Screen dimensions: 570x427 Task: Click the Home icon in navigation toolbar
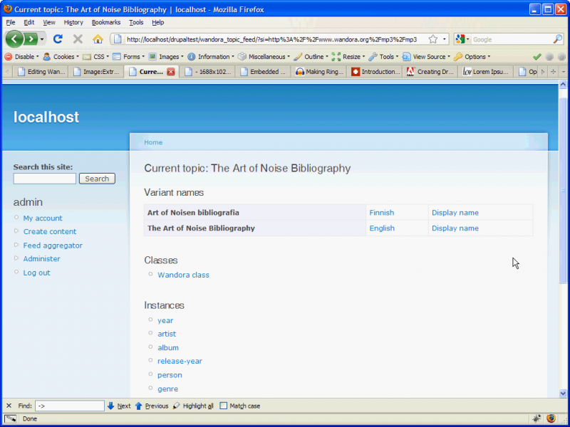(x=98, y=39)
